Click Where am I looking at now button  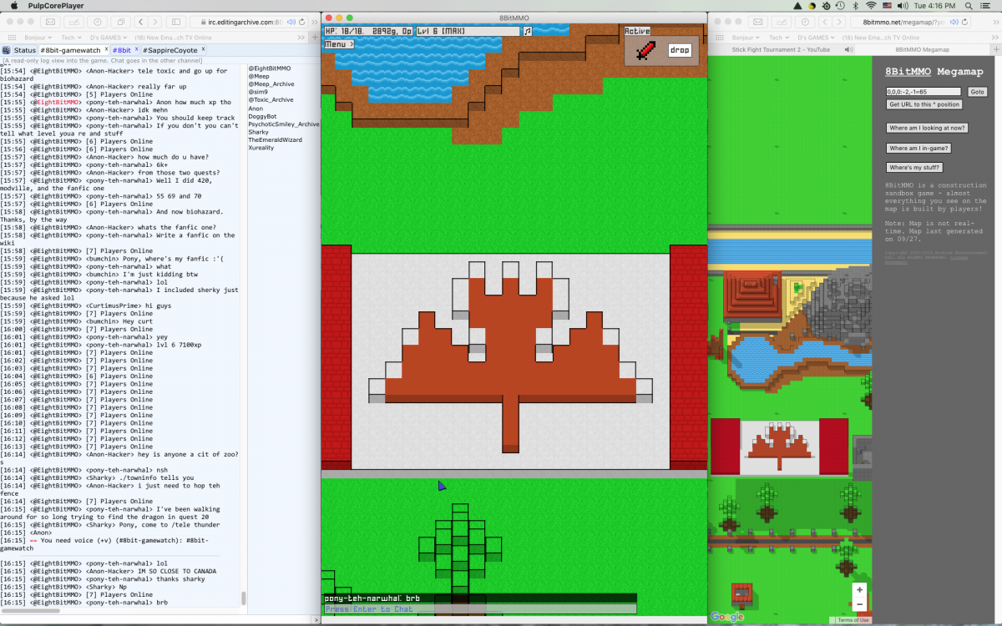[x=928, y=128]
